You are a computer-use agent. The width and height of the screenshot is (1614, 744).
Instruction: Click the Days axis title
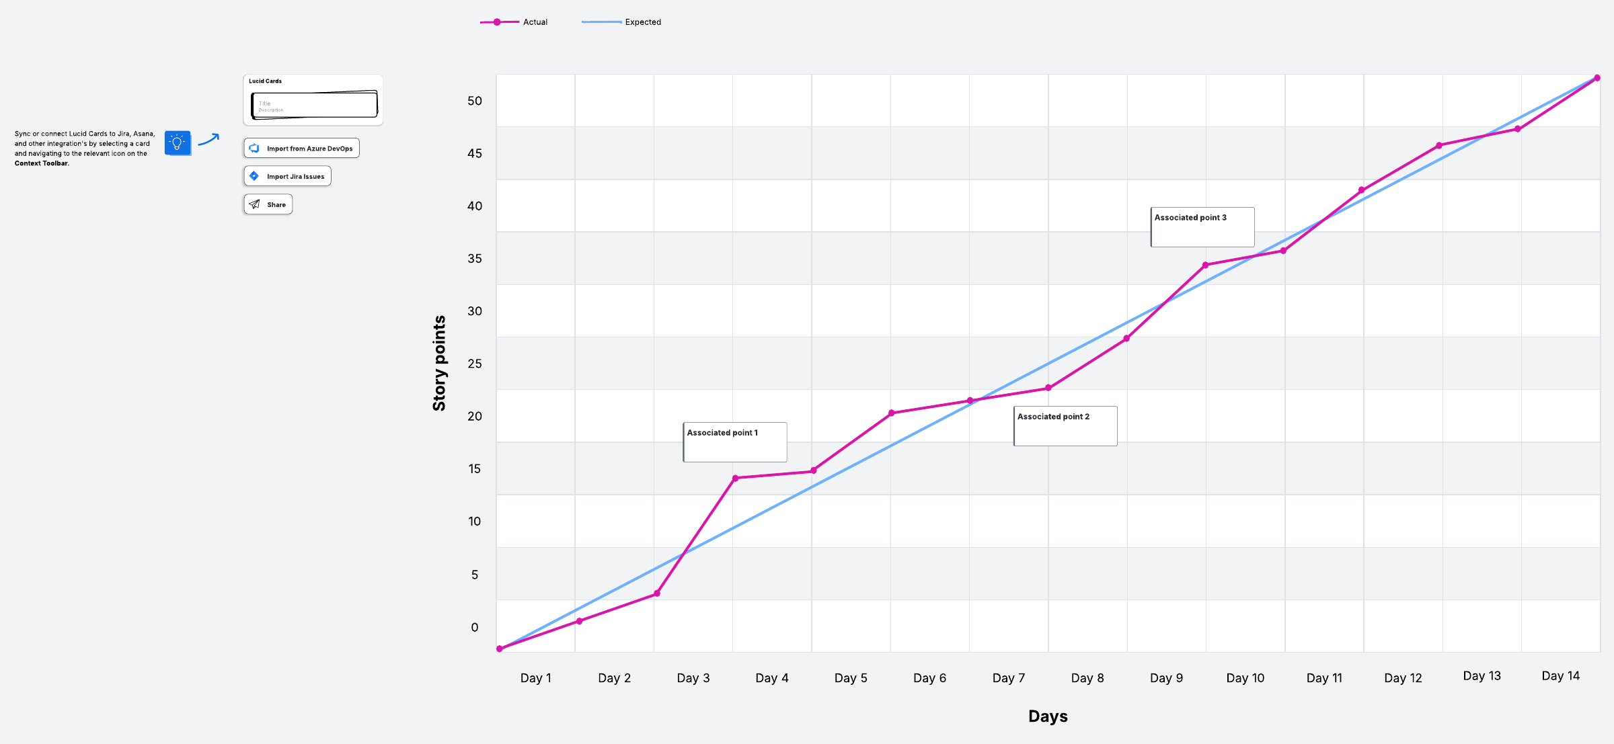(1048, 716)
